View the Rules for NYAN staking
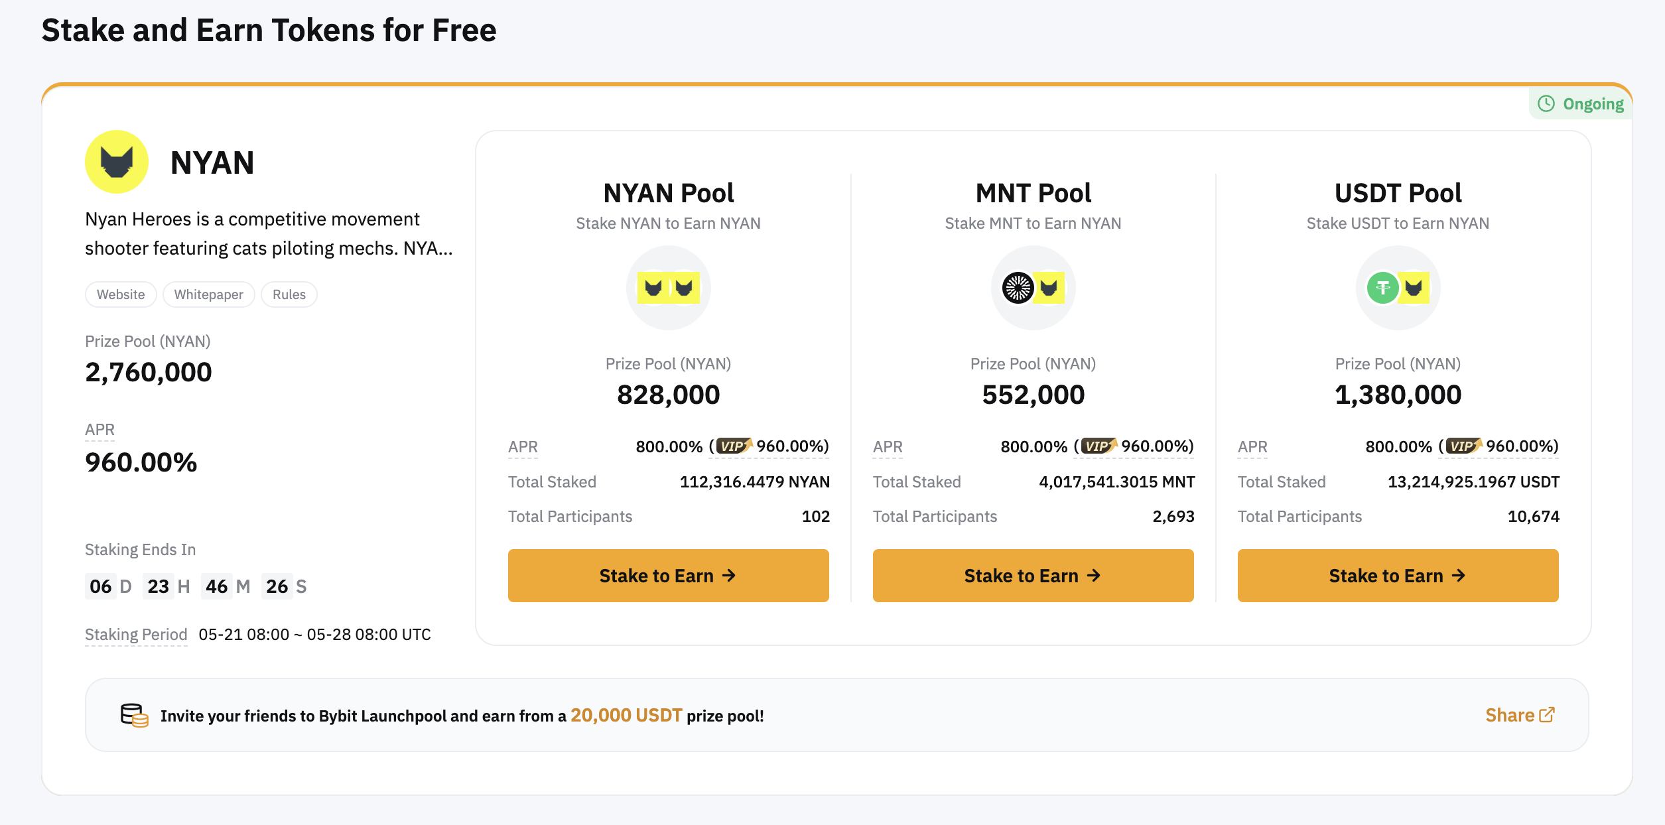This screenshot has height=825, width=1665. click(x=289, y=294)
